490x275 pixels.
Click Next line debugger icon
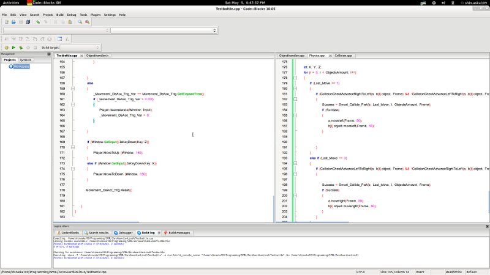pos(21,39)
